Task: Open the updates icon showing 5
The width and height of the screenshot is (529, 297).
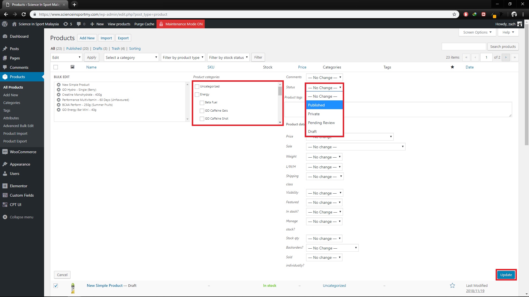Action: [x=66, y=24]
